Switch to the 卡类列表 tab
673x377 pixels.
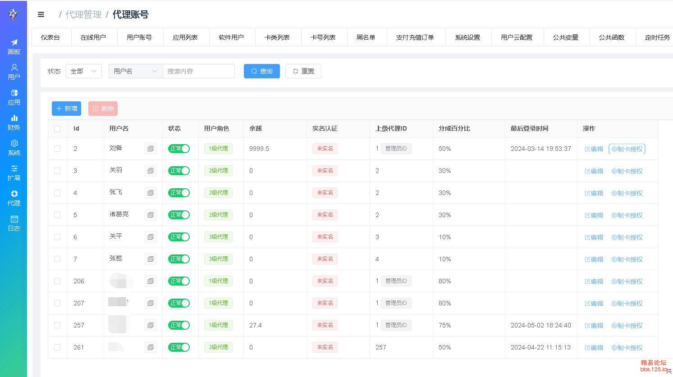(x=277, y=37)
